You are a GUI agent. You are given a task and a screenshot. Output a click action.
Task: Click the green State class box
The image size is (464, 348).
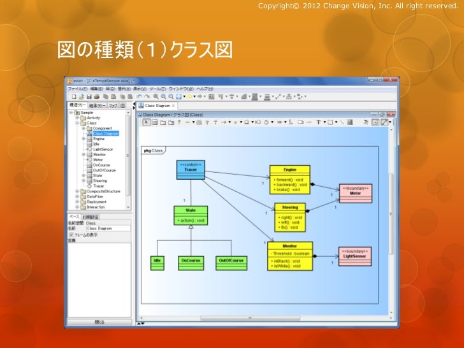191,215
